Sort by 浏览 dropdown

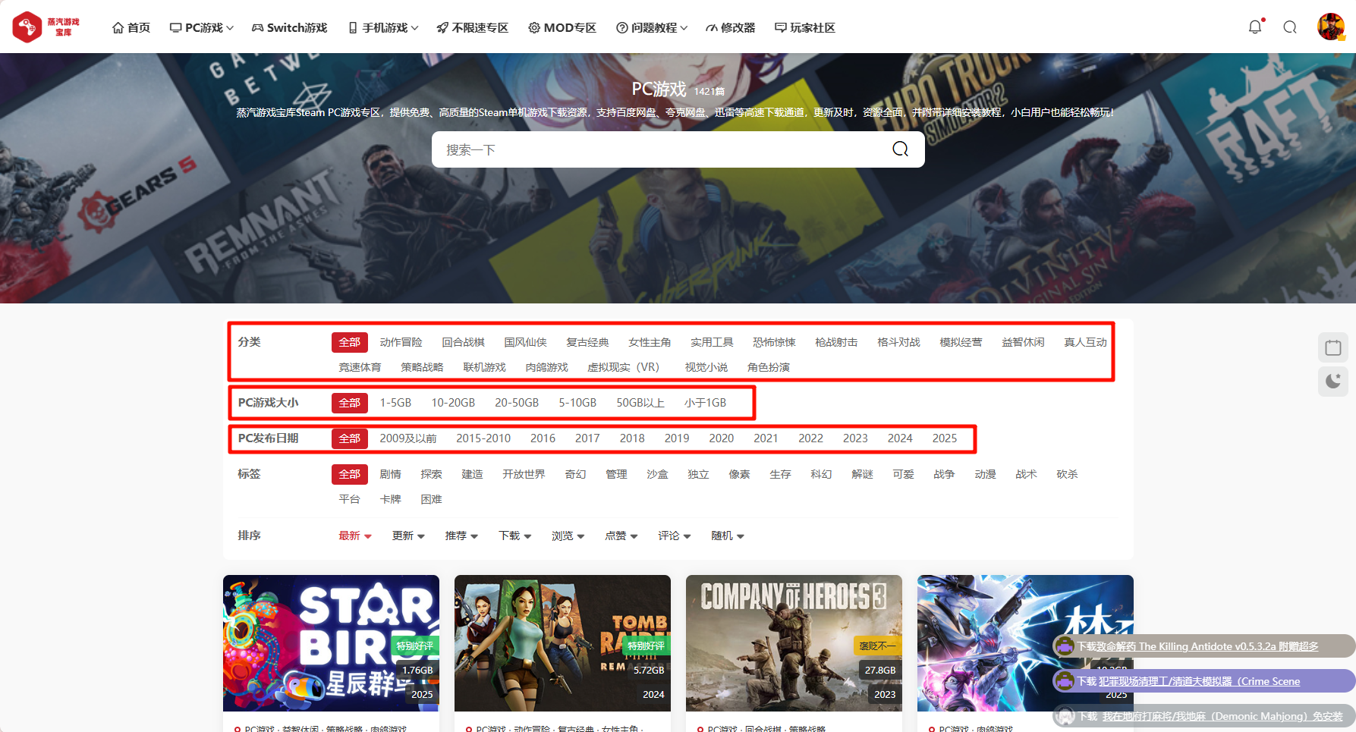[x=567, y=536]
